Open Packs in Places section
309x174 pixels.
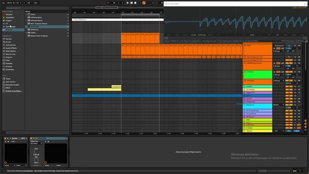click(8, 79)
